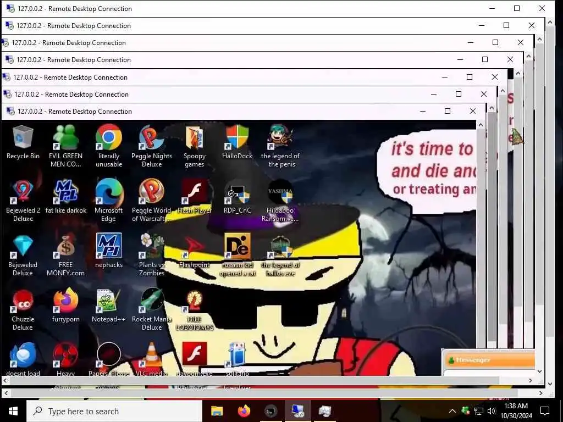
Task: Select the nephacks icon
Action: point(109,251)
